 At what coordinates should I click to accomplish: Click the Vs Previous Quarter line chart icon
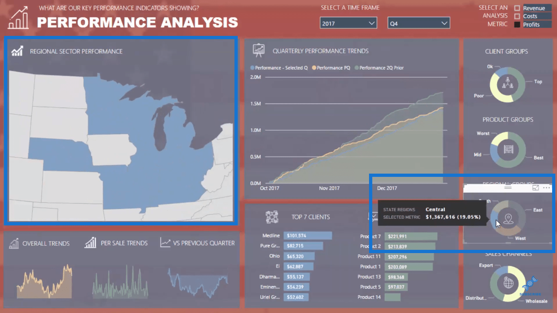point(165,242)
